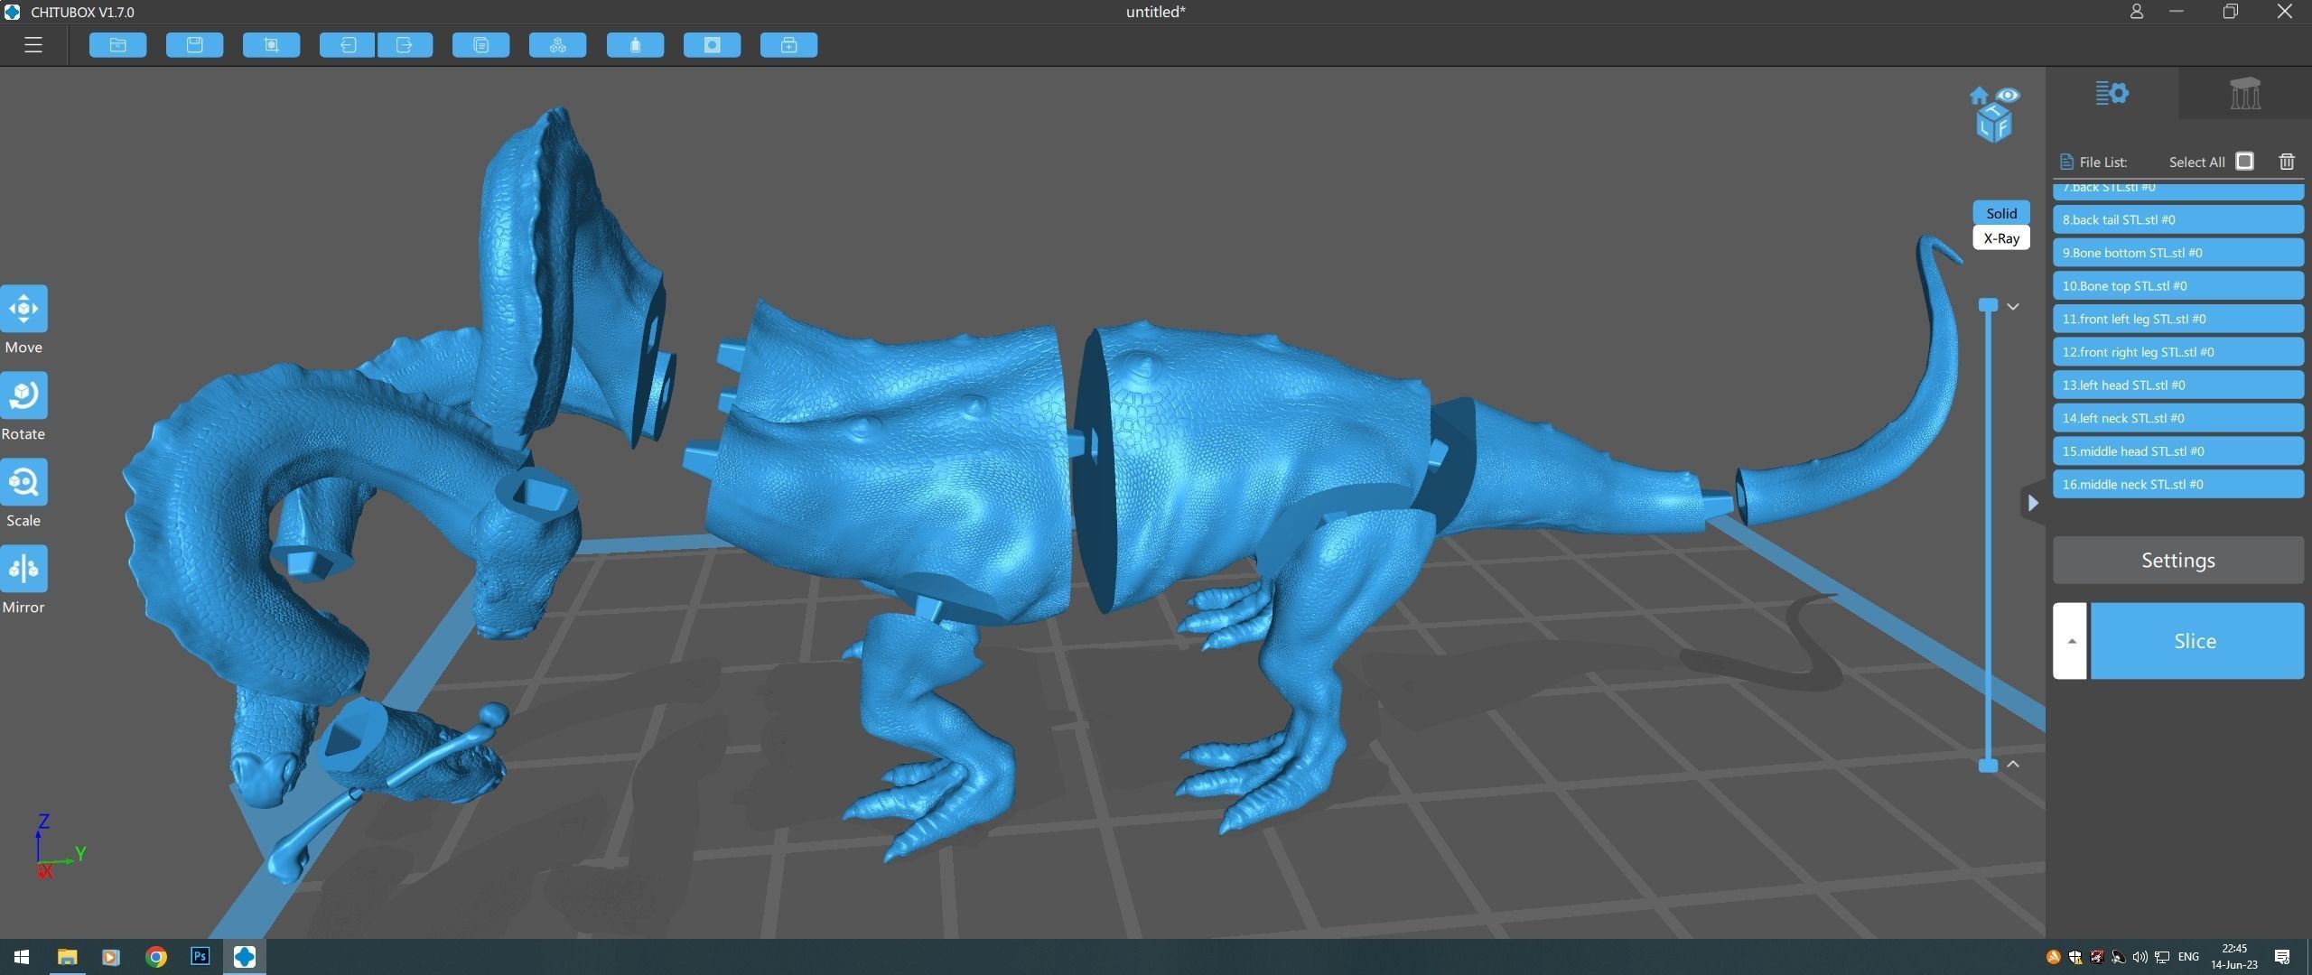Open the Settings button
This screenshot has width=2312, height=975.
(x=2178, y=561)
